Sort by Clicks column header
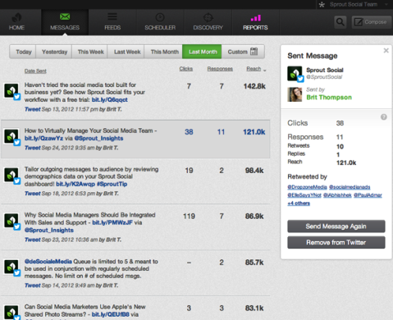This screenshot has width=393, height=320. coord(186,69)
